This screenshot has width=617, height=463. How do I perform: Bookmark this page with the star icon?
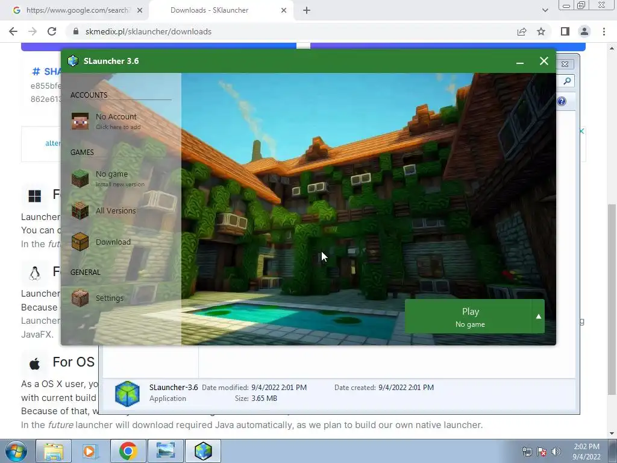(541, 31)
